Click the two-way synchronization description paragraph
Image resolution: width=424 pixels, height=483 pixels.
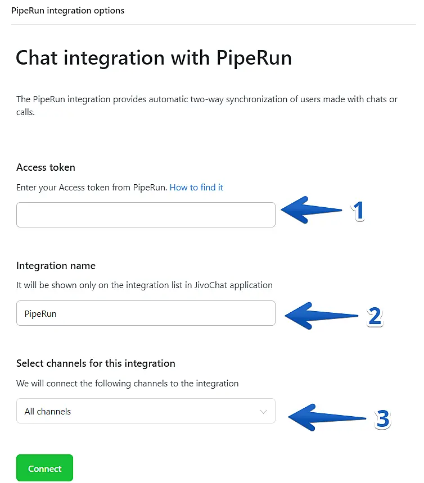pyautogui.click(x=206, y=106)
